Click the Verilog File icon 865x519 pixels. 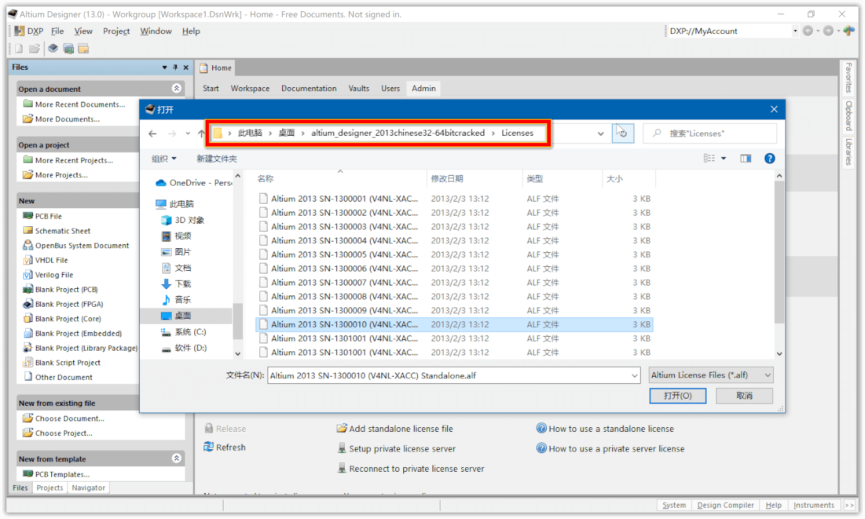coord(28,275)
